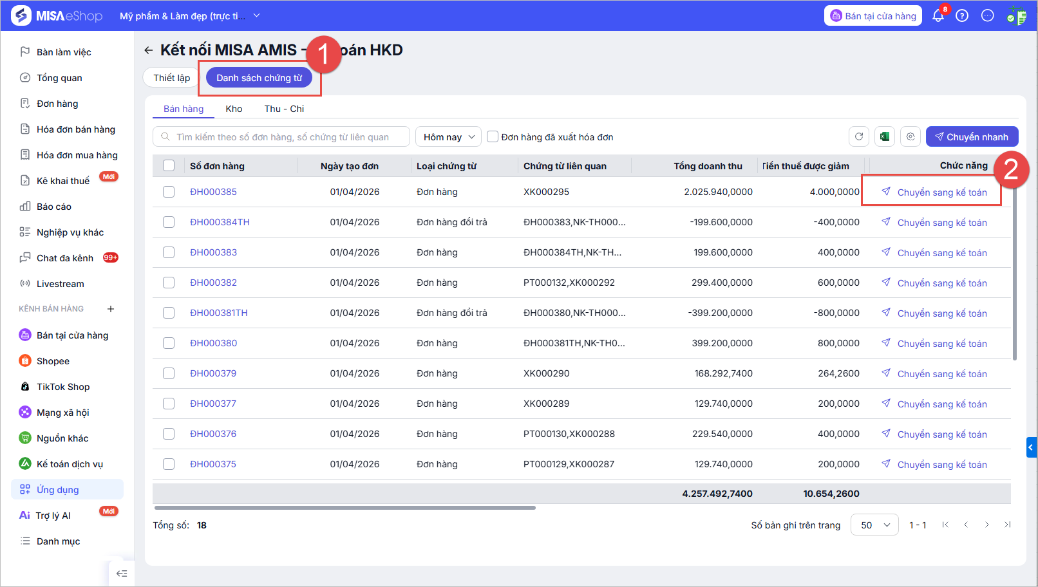This screenshot has width=1038, height=587.
Task: Expand the store name dropdown in header
Action: coord(256,15)
